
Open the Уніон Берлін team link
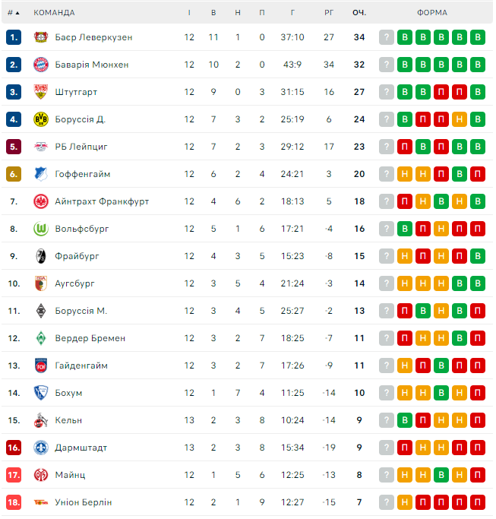(x=84, y=502)
